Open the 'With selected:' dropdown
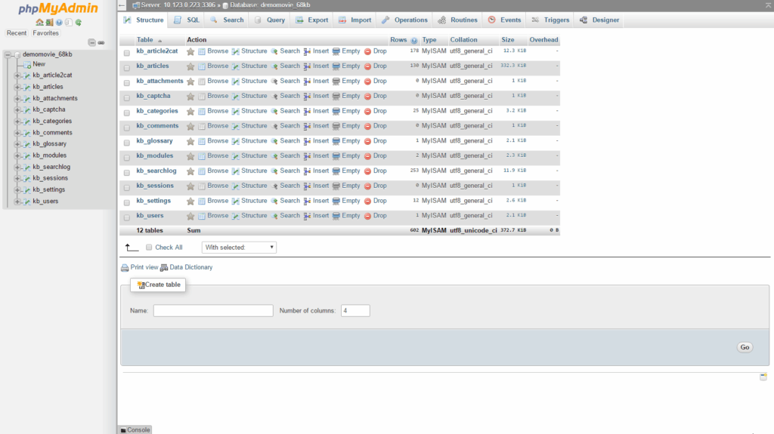This screenshot has height=434, width=774. [x=239, y=248]
